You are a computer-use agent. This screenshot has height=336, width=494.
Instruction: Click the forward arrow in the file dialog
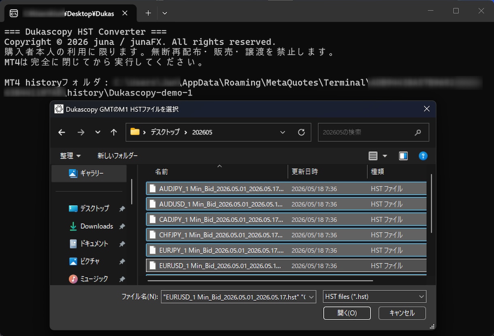pyautogui.click(x=81, y=132)
